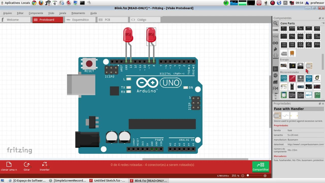This screenshot has width=325, height=183.
Task: Open the Ajuda menu
Action: pyautogui.click(x=93, y=13)
